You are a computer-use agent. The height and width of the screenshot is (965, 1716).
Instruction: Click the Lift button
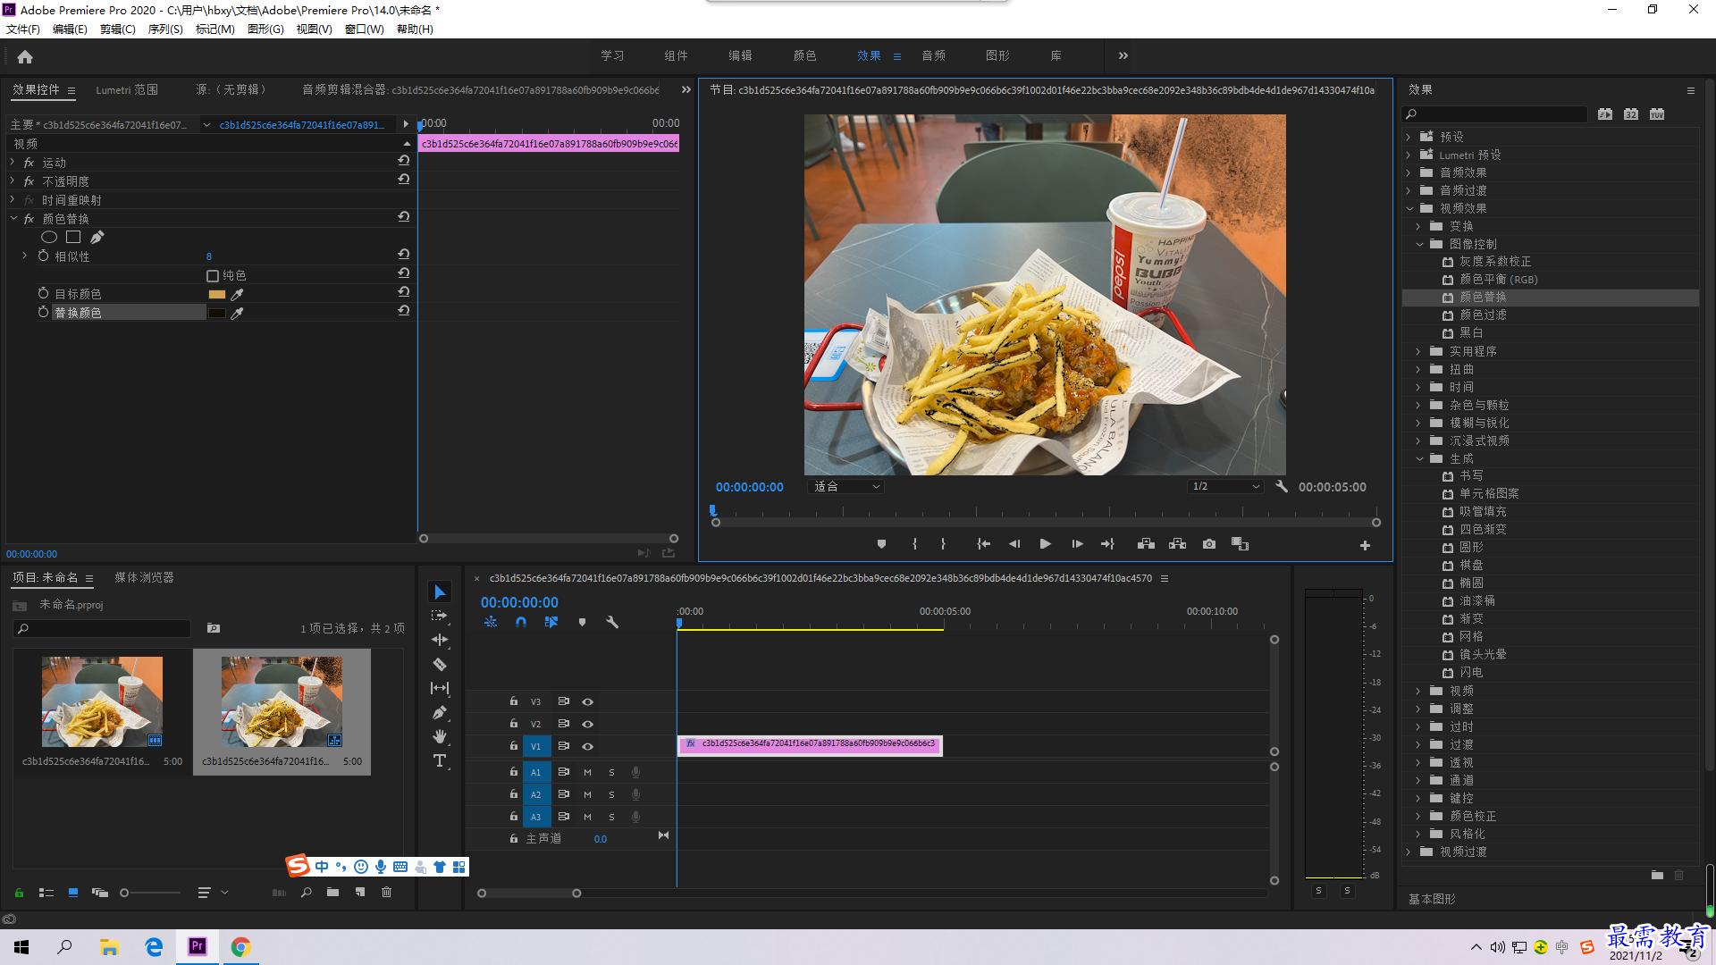(1146, 544)
